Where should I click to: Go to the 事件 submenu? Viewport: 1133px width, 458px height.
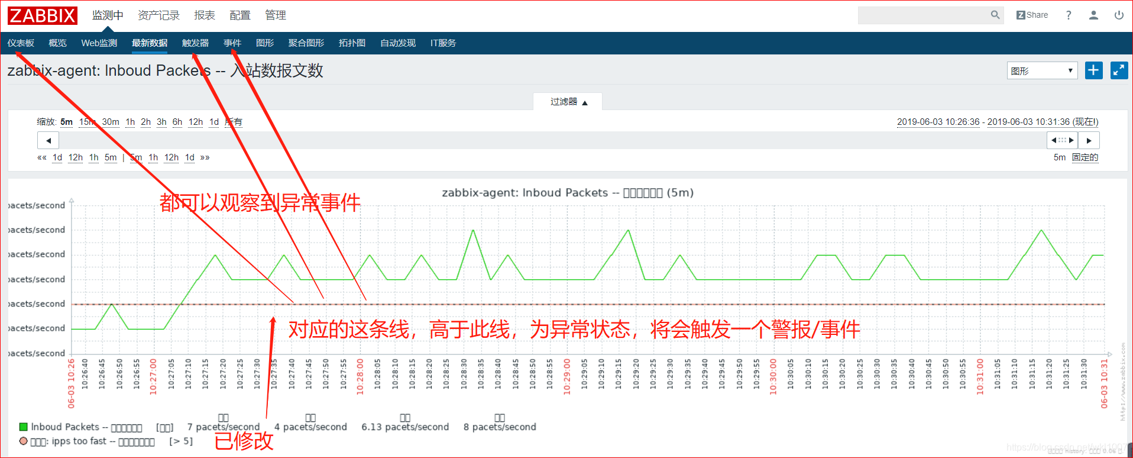pos(232,43)
